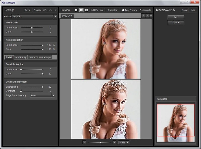201x149 pixels.
Task: Open the zoom percentage dropdown
Action: click(128, 142)
